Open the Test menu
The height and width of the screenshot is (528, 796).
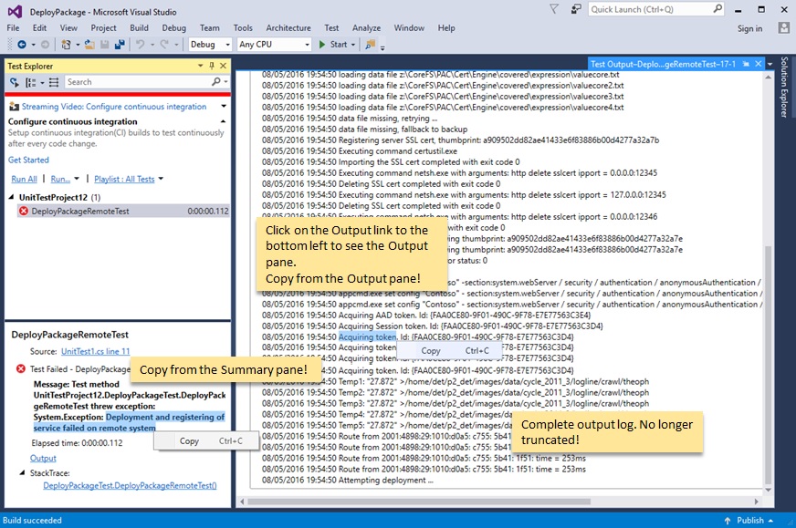(x=331, y=28)
